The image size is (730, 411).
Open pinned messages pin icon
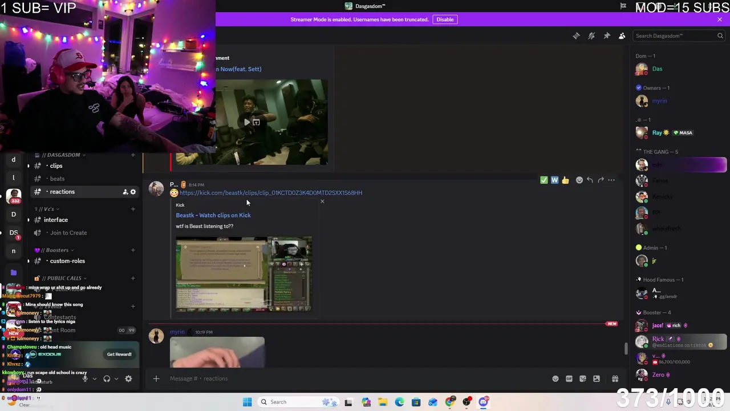[x=607, y=35]
